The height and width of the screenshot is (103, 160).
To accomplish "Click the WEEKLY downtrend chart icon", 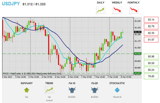I will click(117, 10).
